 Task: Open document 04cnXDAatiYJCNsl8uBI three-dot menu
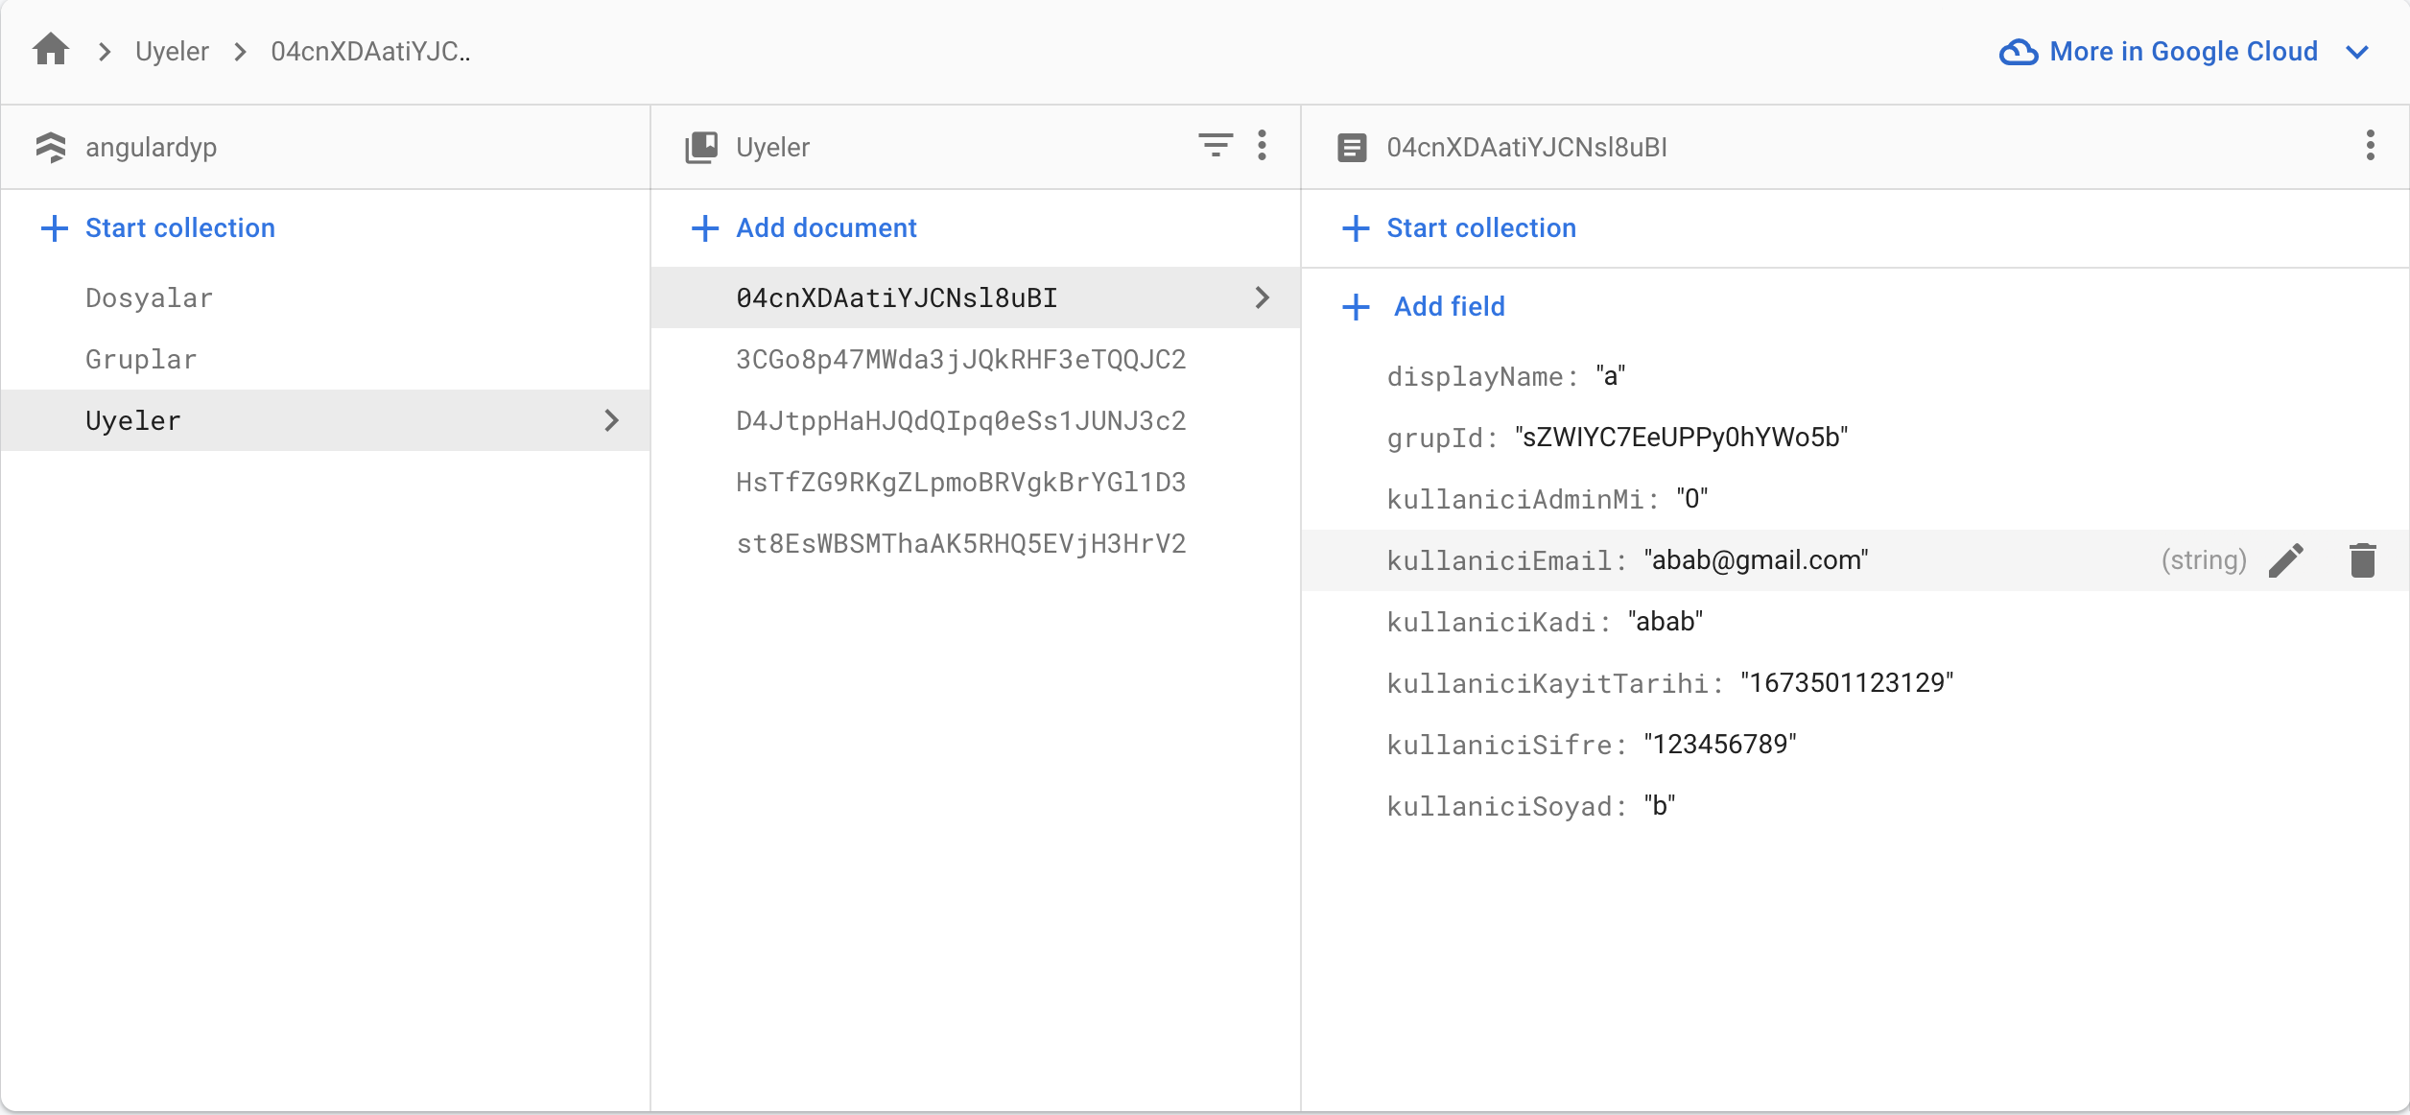click(x=2370, y=146)
